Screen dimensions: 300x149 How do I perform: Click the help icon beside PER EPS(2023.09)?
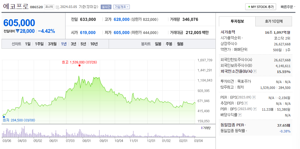[254, 97]
